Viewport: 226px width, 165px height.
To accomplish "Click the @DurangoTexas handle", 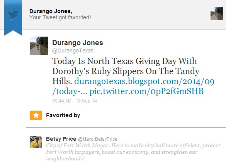I will pyautogui.click(x=73, y=51).
